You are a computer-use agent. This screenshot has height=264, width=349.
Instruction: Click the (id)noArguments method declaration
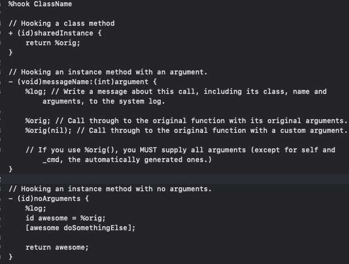pyautogui.click(x=49, y=199)
